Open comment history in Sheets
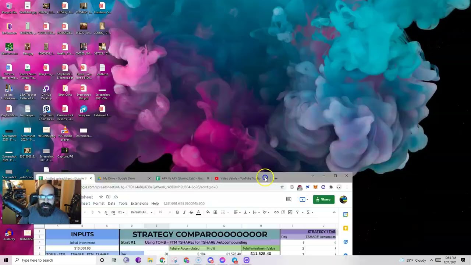471x265 pixels. point(288,199)
